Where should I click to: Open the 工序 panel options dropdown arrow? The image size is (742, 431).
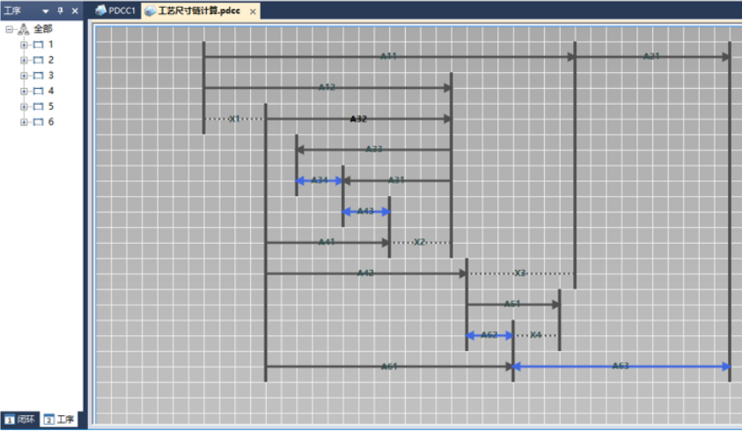46,11
